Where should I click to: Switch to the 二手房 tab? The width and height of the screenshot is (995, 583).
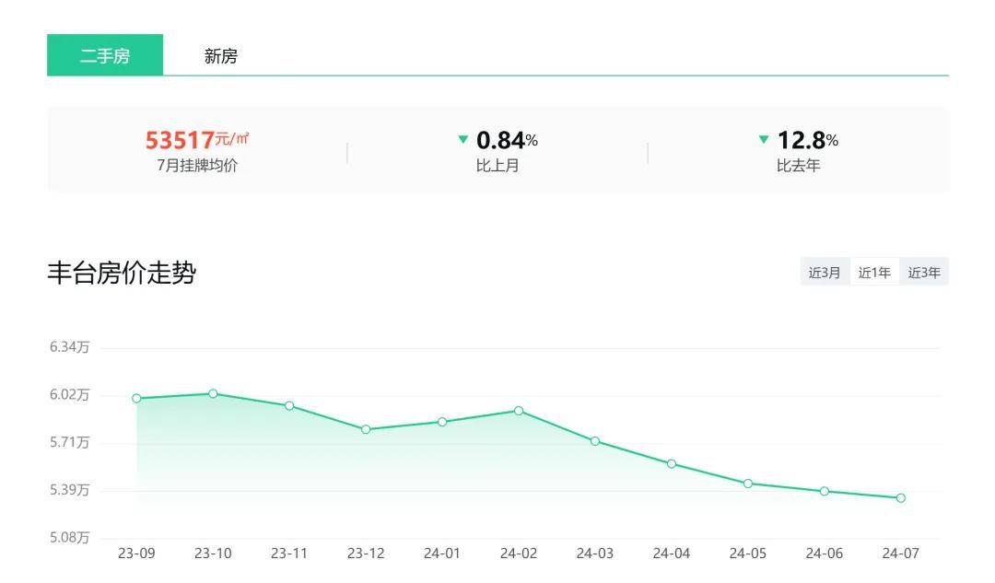pos(105,55)
